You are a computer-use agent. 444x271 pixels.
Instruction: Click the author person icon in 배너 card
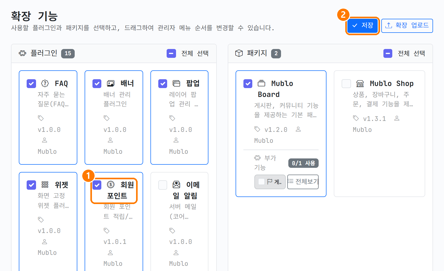[110, 140]
